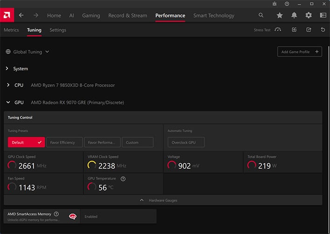
Task: Click the AMD logo icon
Action: (x=7, y=15)
